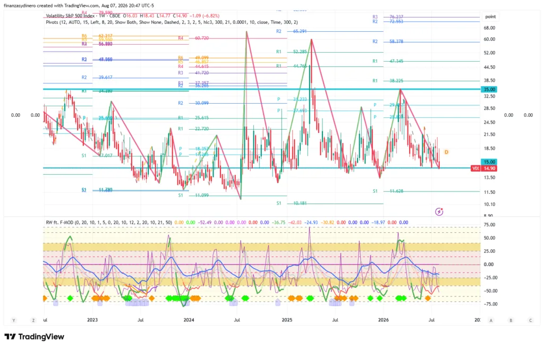This screenshot has width=544, height=348.
Task: Click the R3 76.237 pivot label
Action: [x=388, y=16]
